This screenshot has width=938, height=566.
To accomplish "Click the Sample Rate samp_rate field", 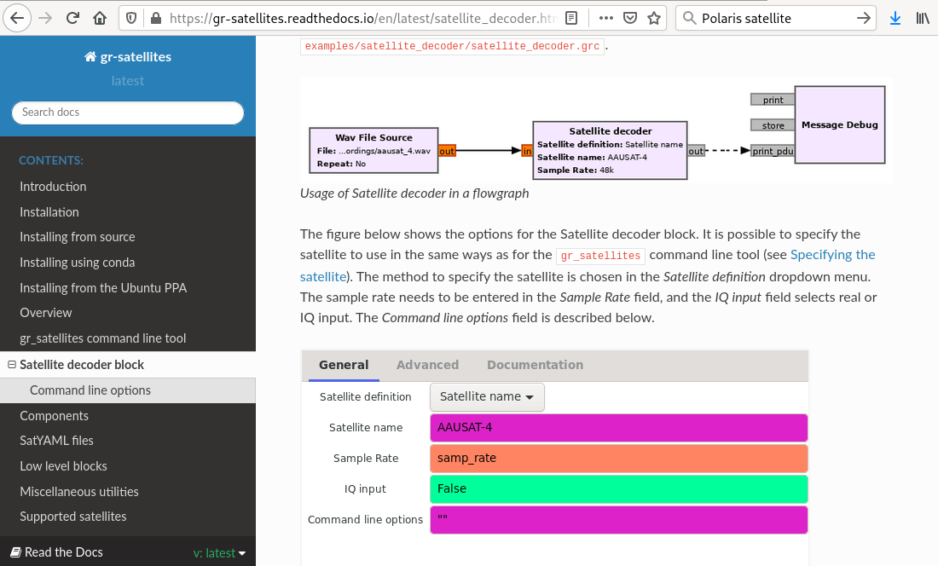I will [x=618, y=458].
